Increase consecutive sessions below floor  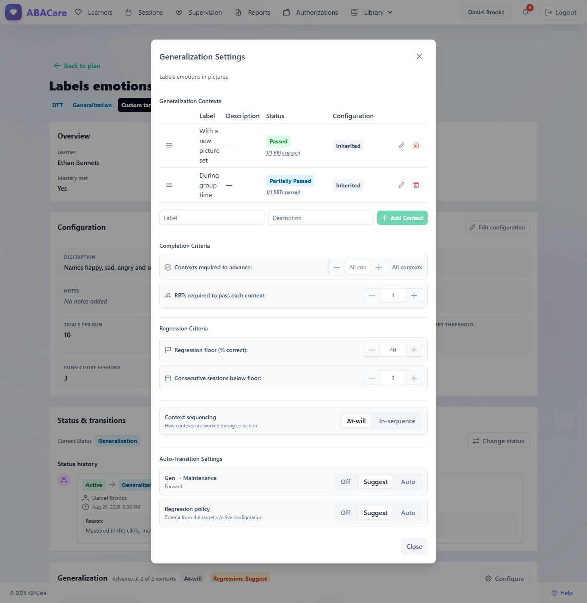pyautogui.click(x=414, y=378)
